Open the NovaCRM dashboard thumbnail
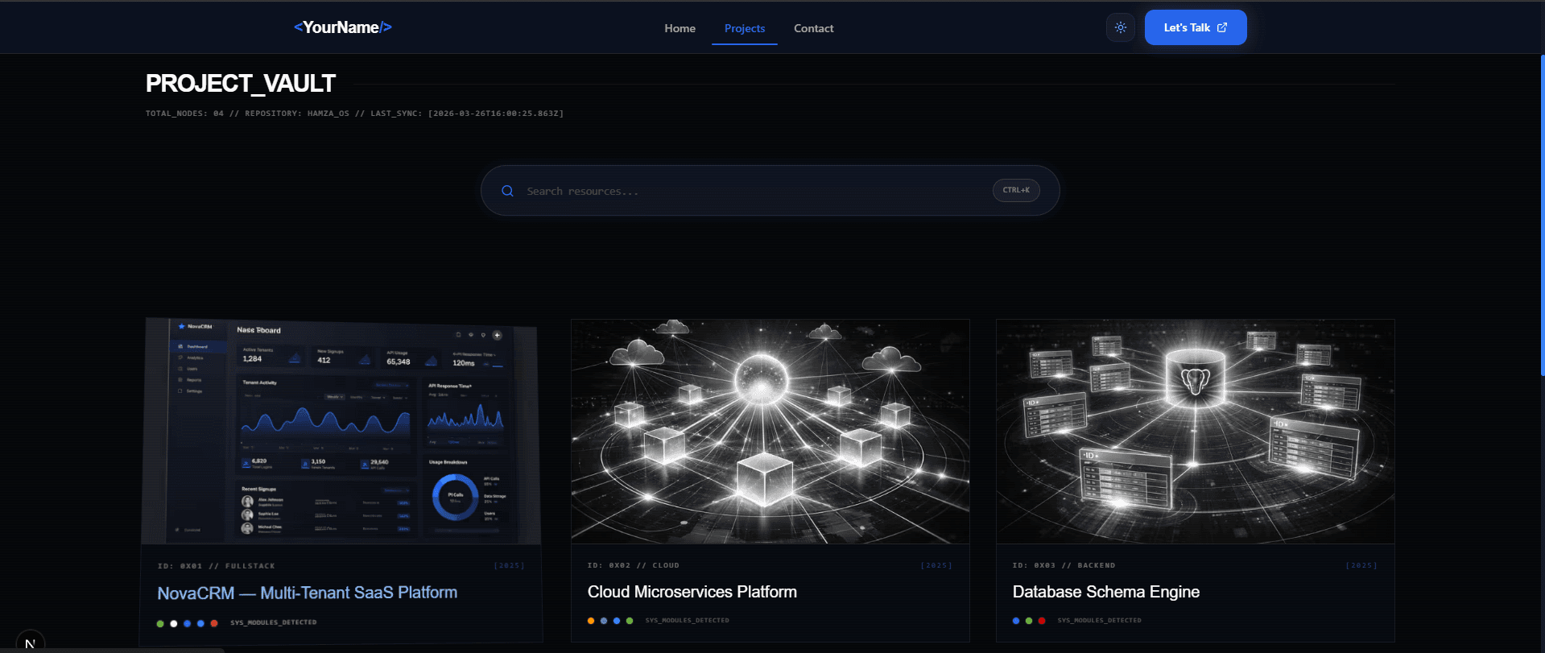 point(341,431)
